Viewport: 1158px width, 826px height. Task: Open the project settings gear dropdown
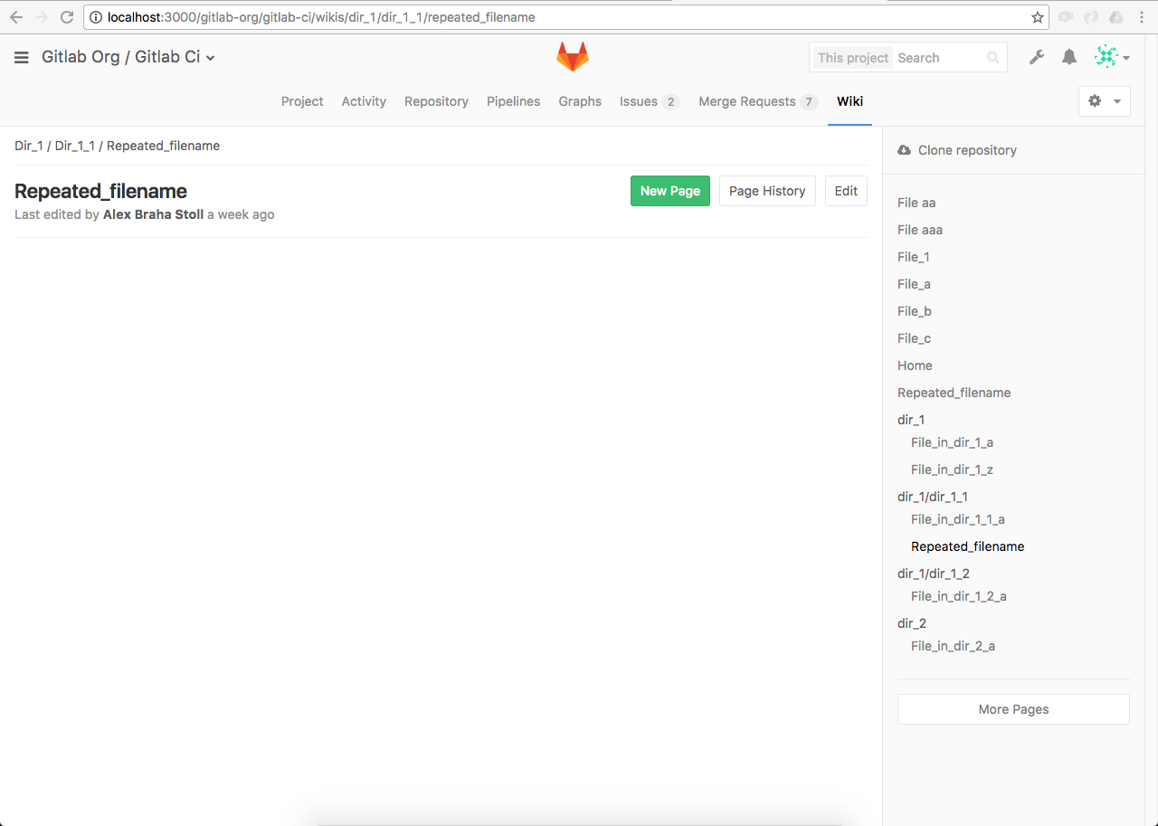pos(1104,101)
